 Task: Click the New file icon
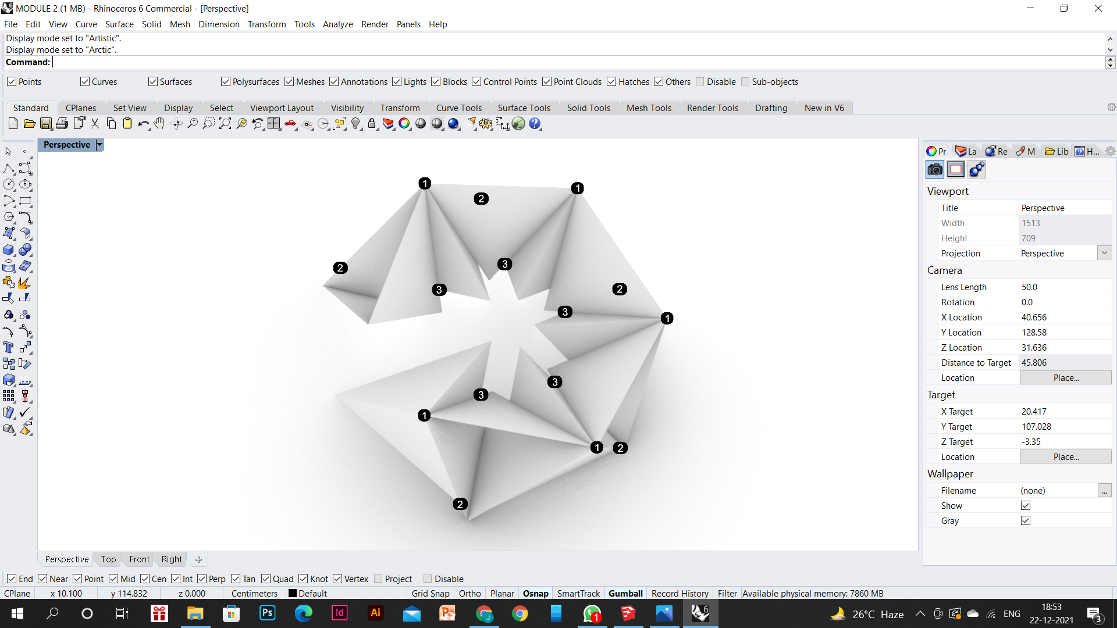click(x=13, y=123)
